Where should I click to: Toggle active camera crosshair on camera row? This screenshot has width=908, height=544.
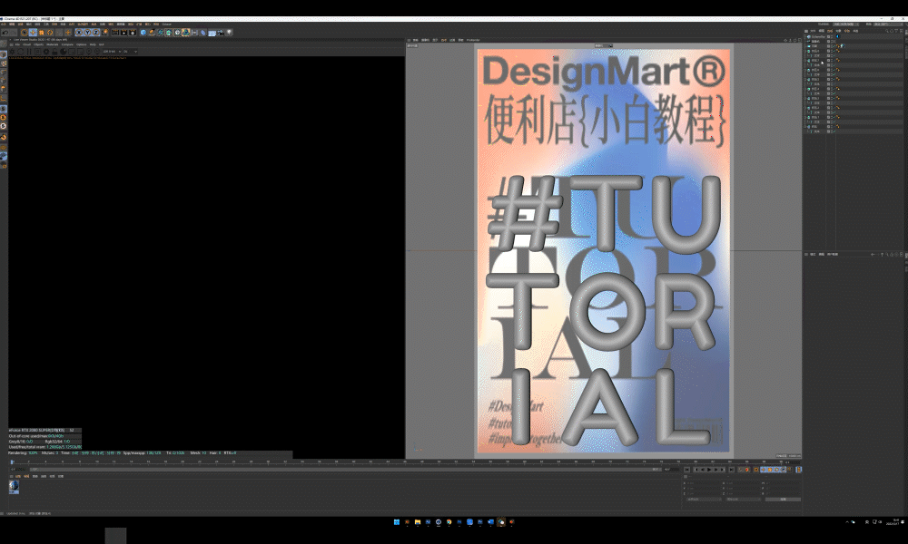coord(834,42)
